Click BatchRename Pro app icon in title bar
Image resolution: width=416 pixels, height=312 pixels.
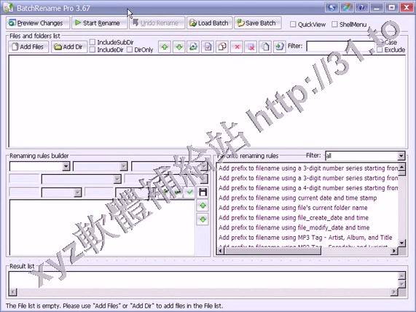tap(8, 7)
